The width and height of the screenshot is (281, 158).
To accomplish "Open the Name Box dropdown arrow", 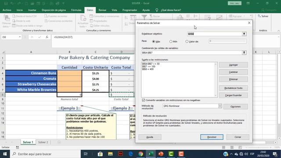I will coord(20,37).
